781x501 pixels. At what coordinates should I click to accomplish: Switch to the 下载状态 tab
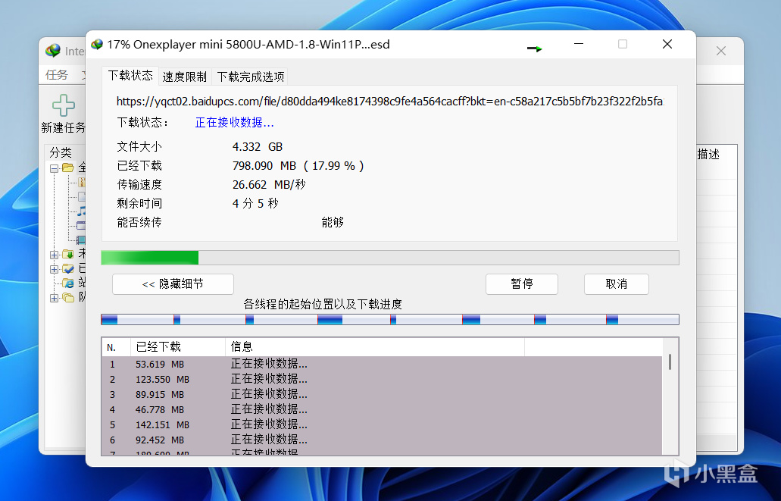tap(130, 75)
